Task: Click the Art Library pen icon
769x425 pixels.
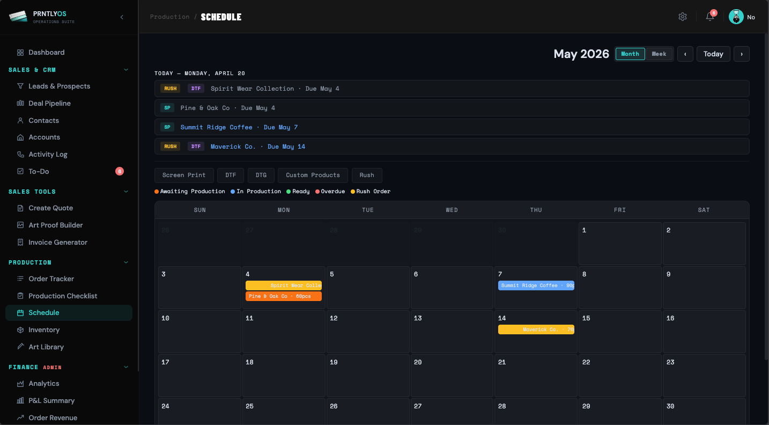Action: (20, 347)
